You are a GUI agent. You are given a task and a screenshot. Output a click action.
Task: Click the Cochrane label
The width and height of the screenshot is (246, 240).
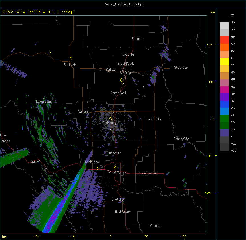tap(92, 162)
